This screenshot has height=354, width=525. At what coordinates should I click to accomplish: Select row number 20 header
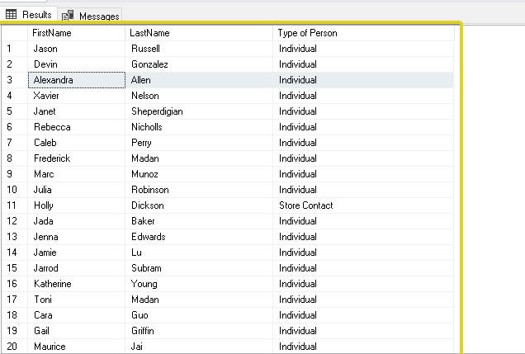[15, 347]
